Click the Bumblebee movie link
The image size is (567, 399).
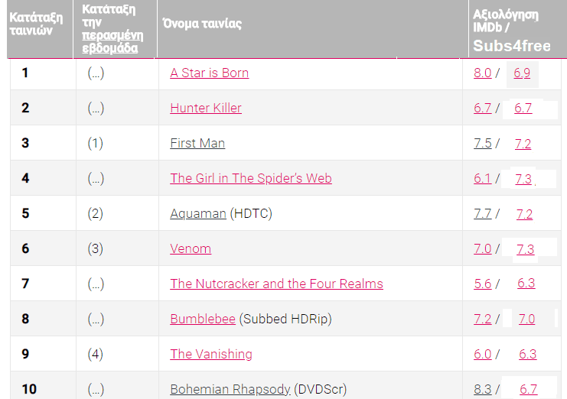pyautogui.click(x=203, y=320)
